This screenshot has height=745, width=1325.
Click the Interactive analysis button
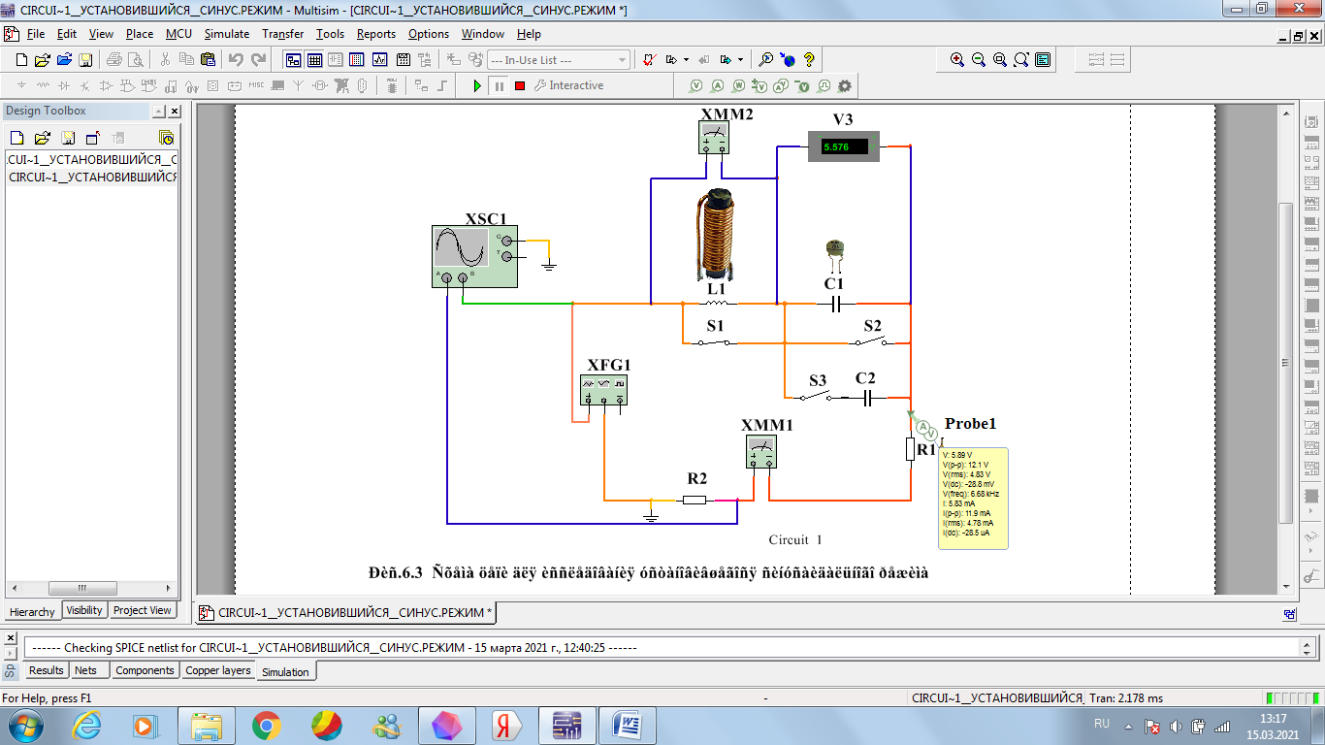click(569, 85)
